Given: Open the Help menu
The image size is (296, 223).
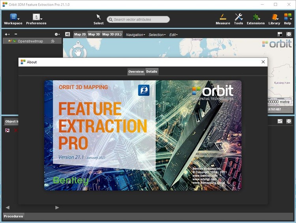Looking at the screenshot, I should [x=288, y=19].
